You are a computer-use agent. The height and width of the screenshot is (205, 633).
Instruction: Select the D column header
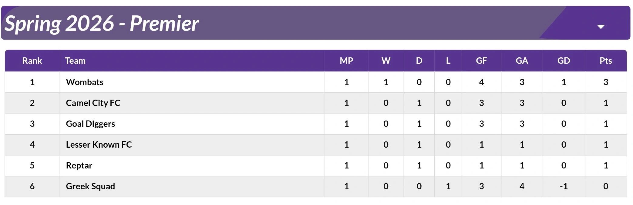[419, 61]
